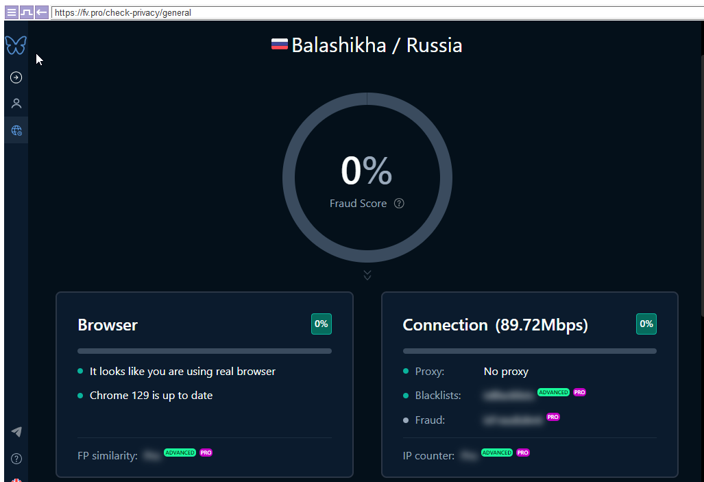Viewport: 704px width, 482px height.
Task: Click the PRO badge next to Fraud
Action: point(553,417)
